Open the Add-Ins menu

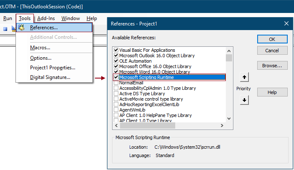46,18
